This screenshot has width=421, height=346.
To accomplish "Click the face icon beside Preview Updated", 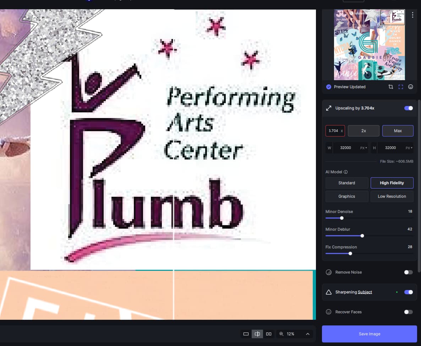I will pos(411,87).
